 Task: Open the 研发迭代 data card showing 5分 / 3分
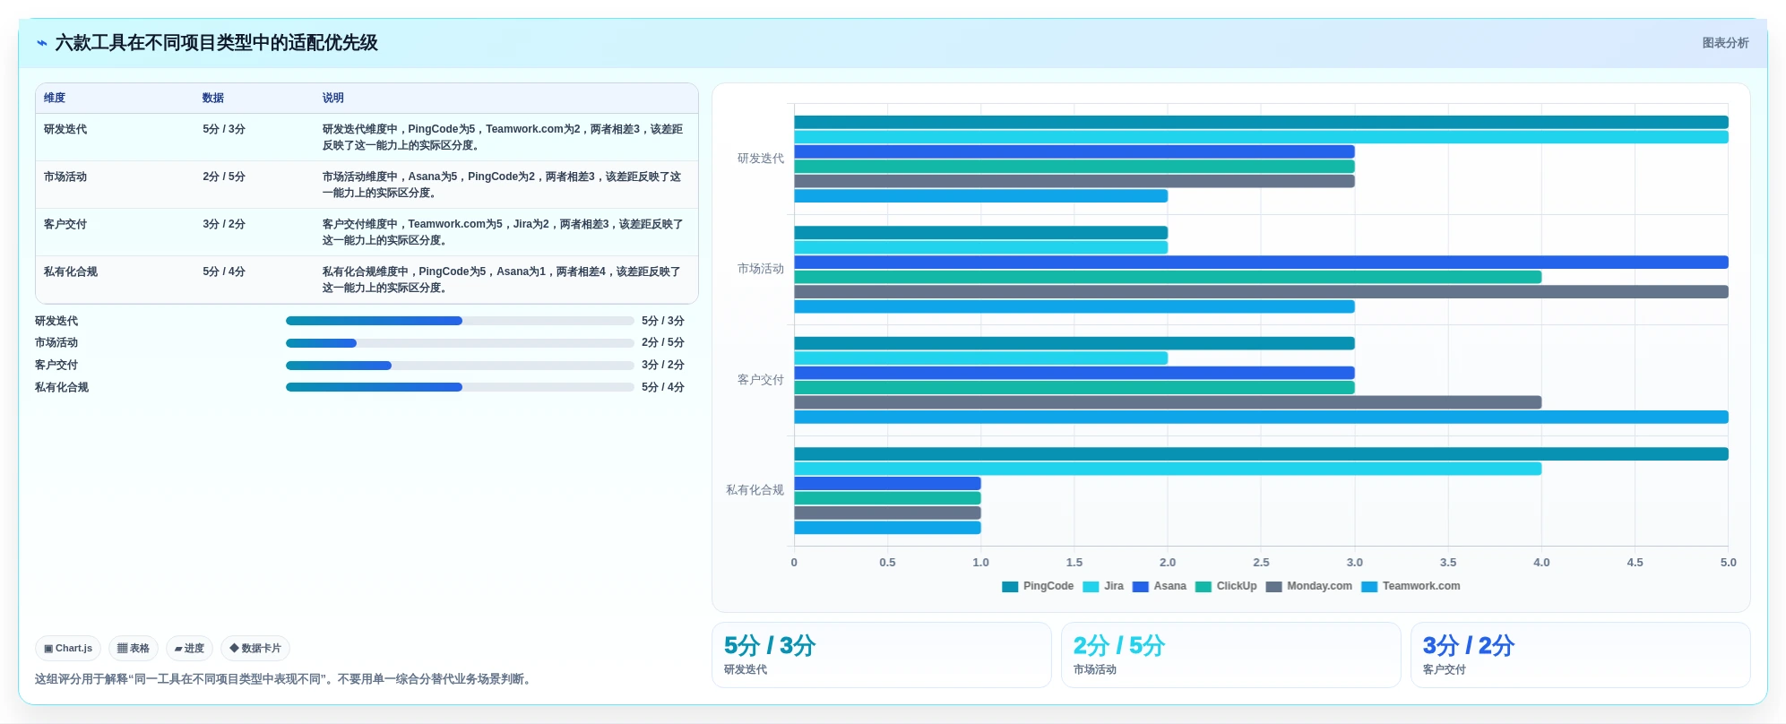point(881,655)
